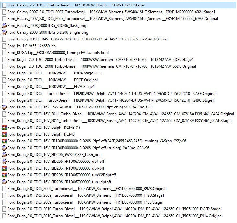The height and width of the screenshot is (223, 237).
Task: Click WinRAR archive icon of tun%2Bdpfoff file
Action: (4, 175)
